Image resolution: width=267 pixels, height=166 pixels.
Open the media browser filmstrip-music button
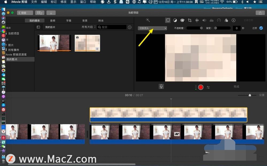[x=40, y=13]
